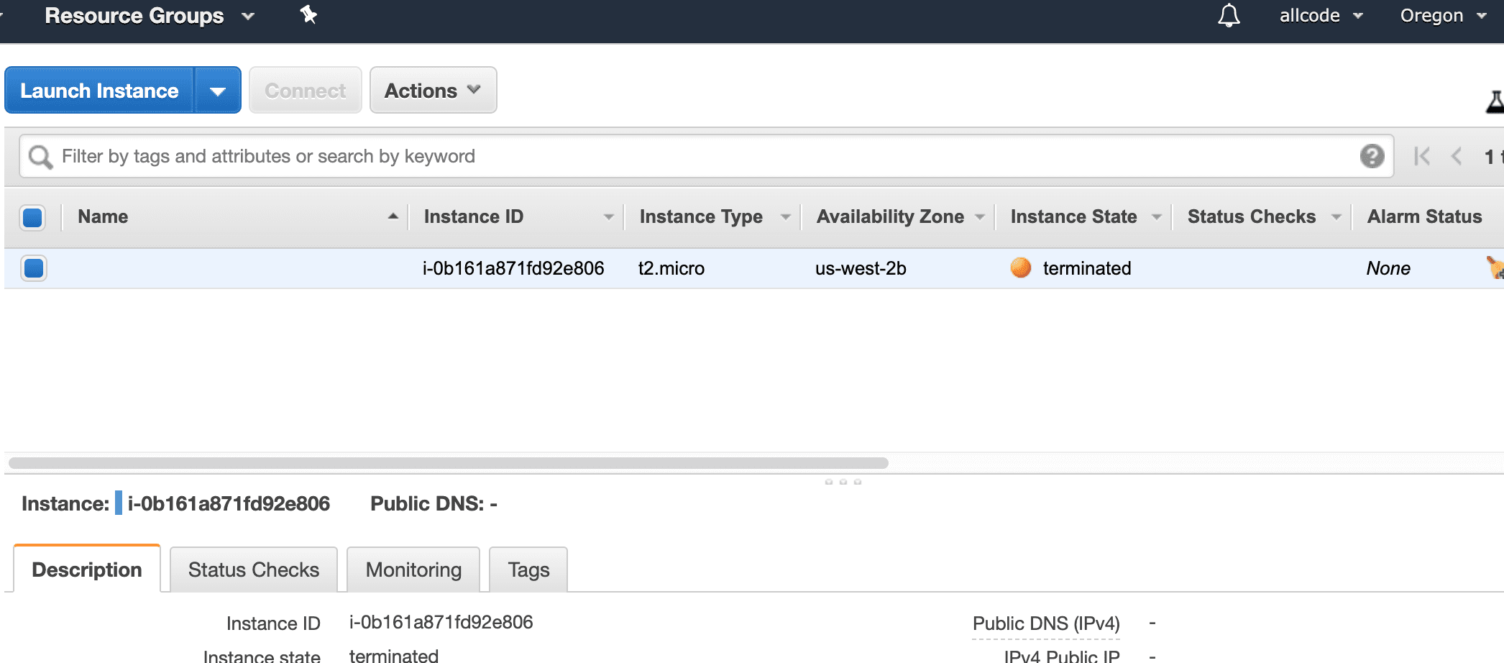Switch to the Monitoring tab

coord(412,569)
